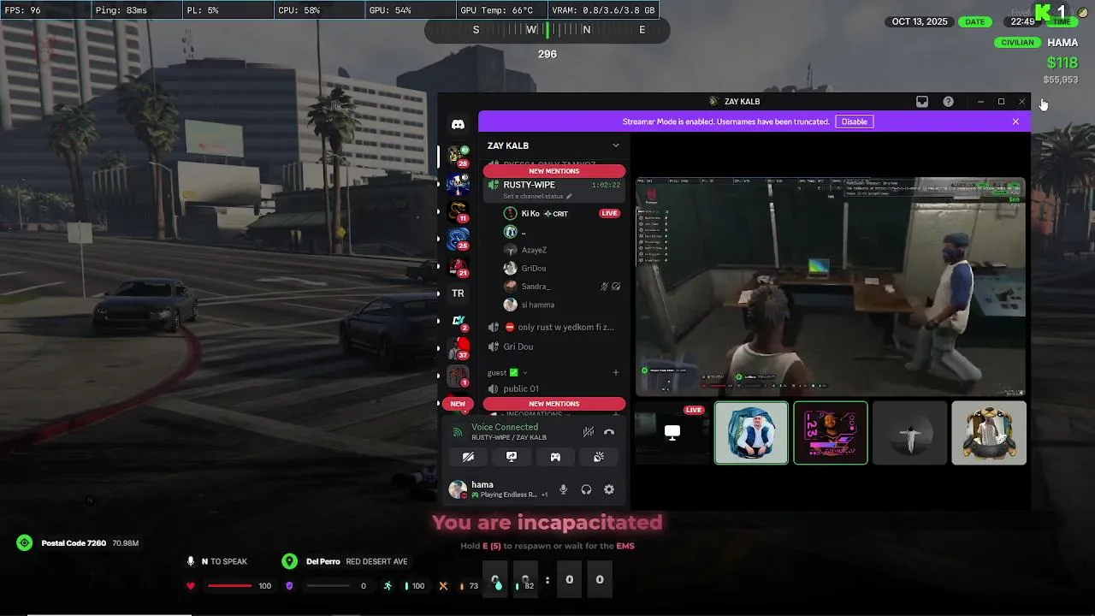
Task: Click hama user avatar in user panel
Action: (458, 489)
